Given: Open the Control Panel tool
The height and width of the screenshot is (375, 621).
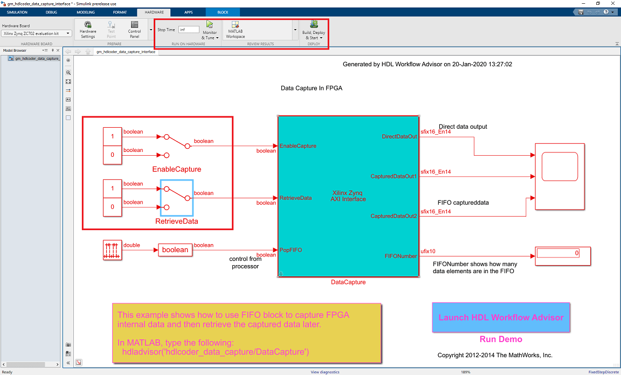Looking at the screenshot, I should pos(135,30).
